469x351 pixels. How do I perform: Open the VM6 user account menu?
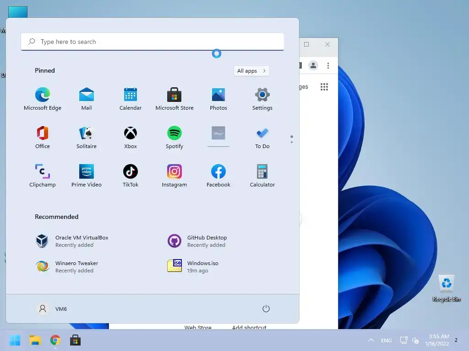coord(51,308)
